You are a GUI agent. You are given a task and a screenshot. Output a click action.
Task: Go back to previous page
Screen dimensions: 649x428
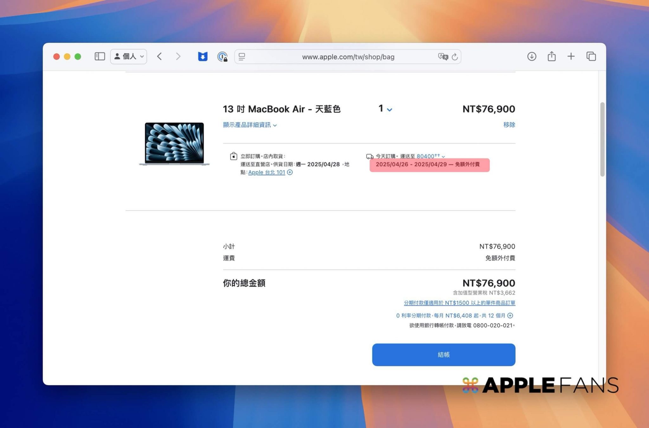[159, 56]
